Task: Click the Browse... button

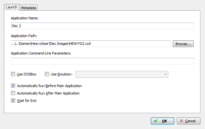Action: tap(183, 44)
